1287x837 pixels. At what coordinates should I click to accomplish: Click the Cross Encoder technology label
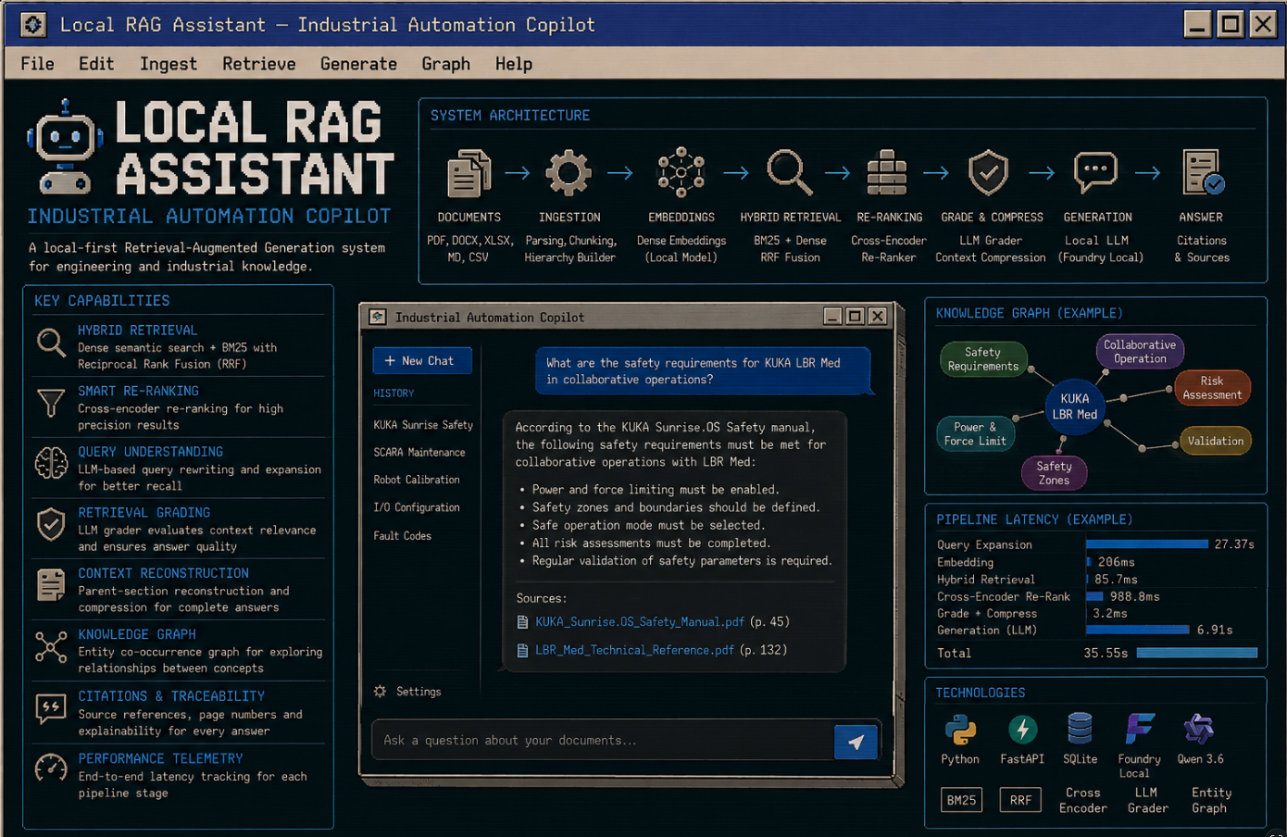[1083, 801]
